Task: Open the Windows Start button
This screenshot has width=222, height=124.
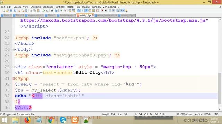Action: tap(5, 120)
